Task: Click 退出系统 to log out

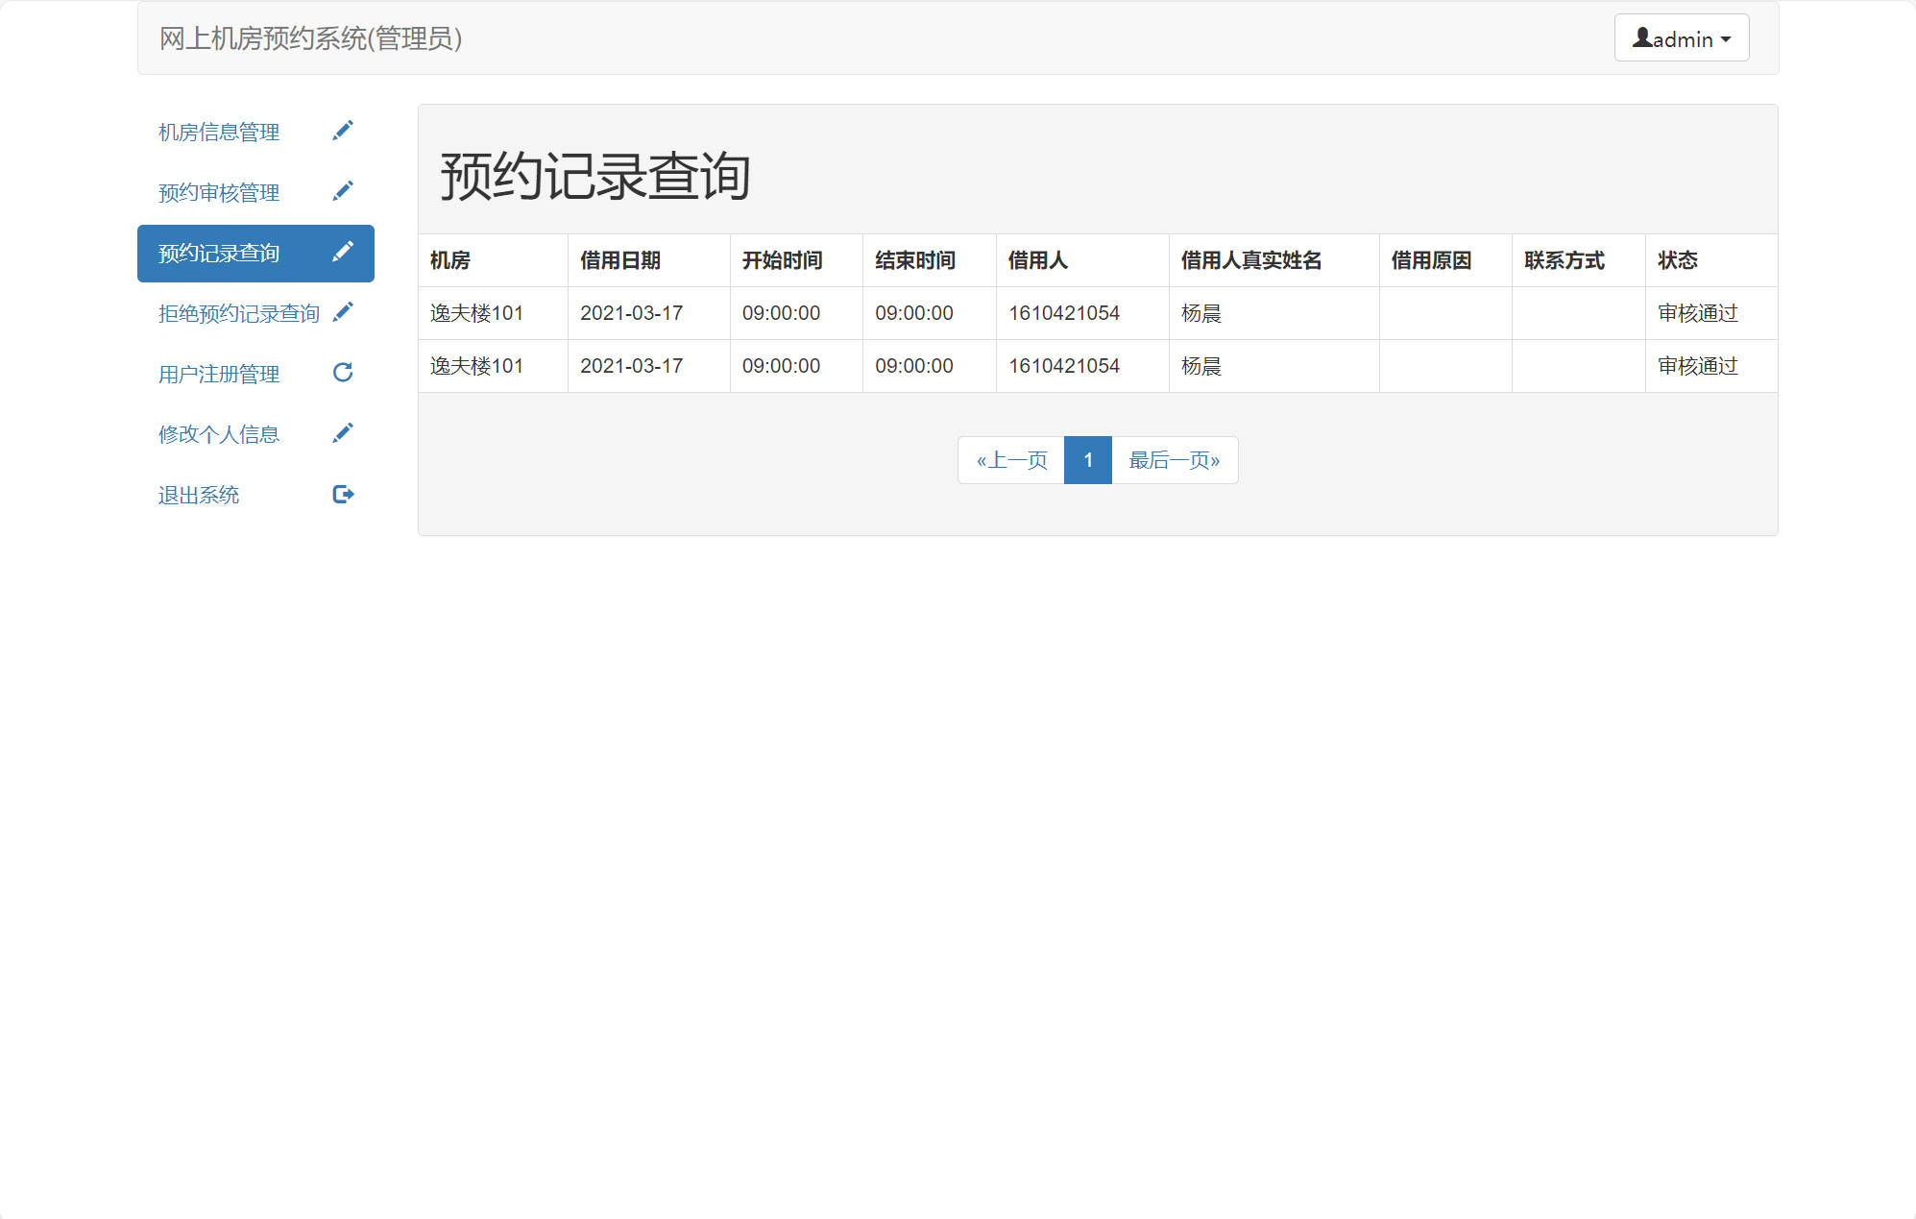Action: 198,495
